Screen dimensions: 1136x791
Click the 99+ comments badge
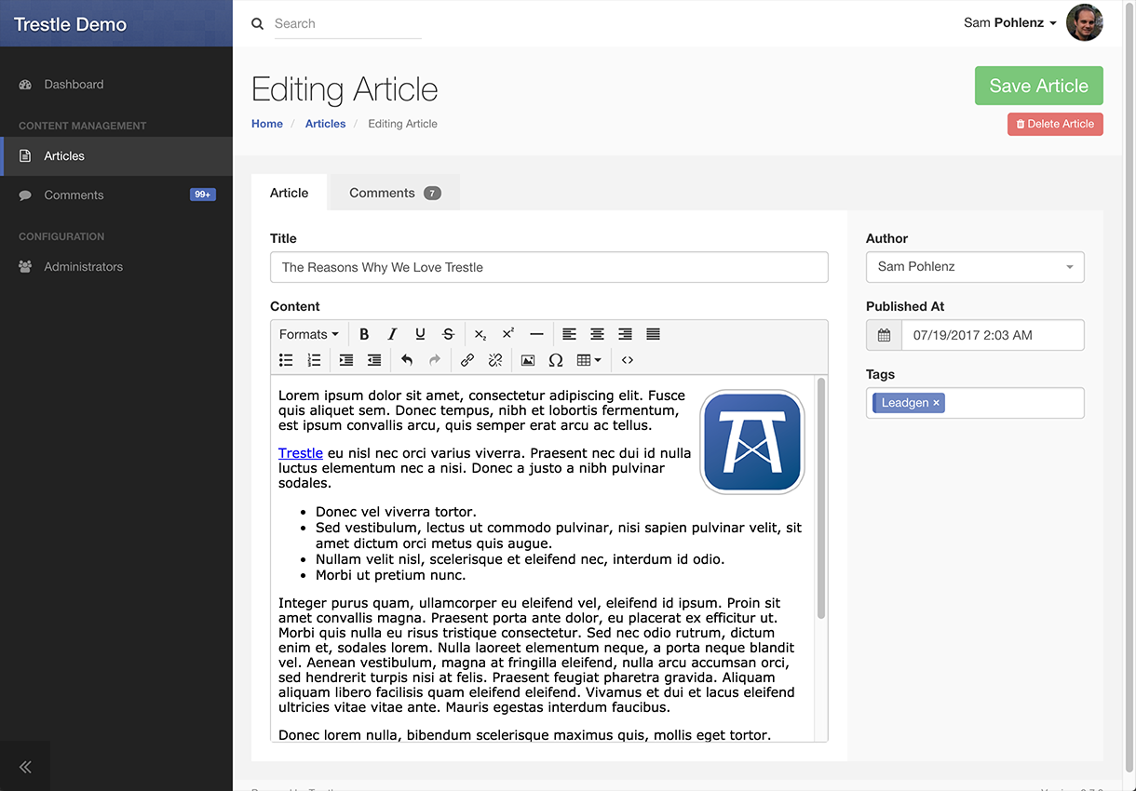coord(203,194)
